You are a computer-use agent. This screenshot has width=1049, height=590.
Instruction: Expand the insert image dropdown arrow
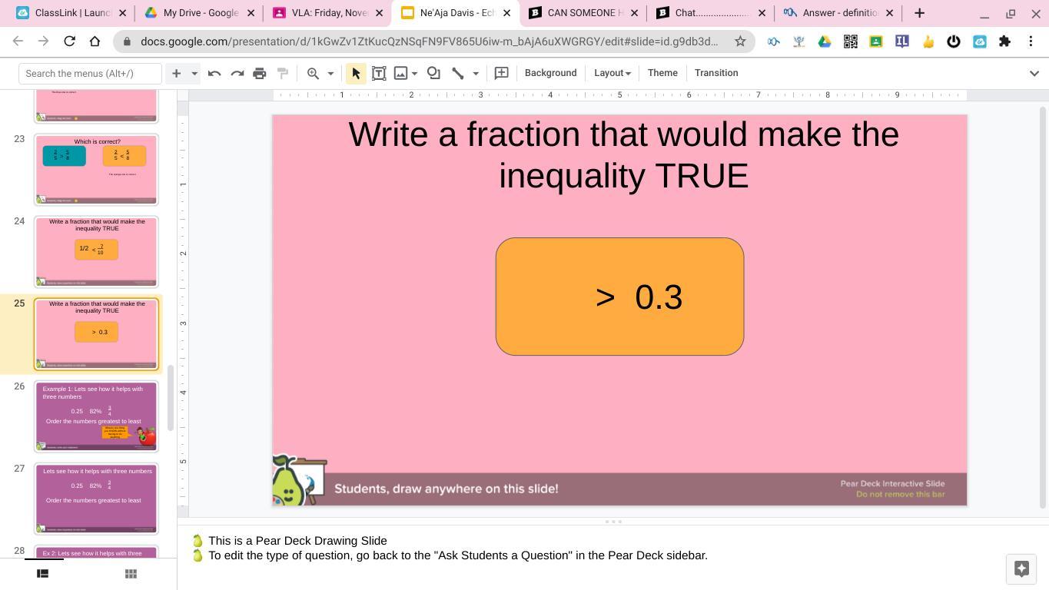click(x=414, y=73)
